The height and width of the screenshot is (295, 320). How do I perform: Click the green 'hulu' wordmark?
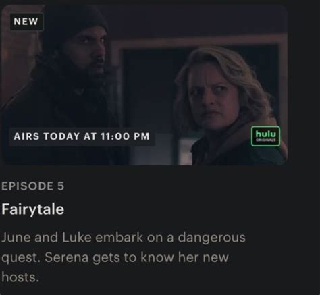(266, 134)
